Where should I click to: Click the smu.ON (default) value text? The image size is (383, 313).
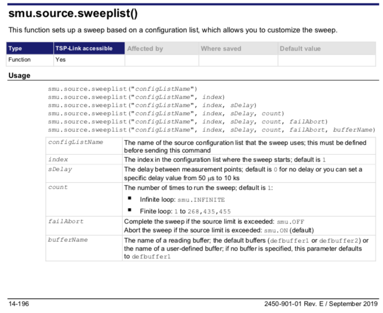click(x=289, y=230)
